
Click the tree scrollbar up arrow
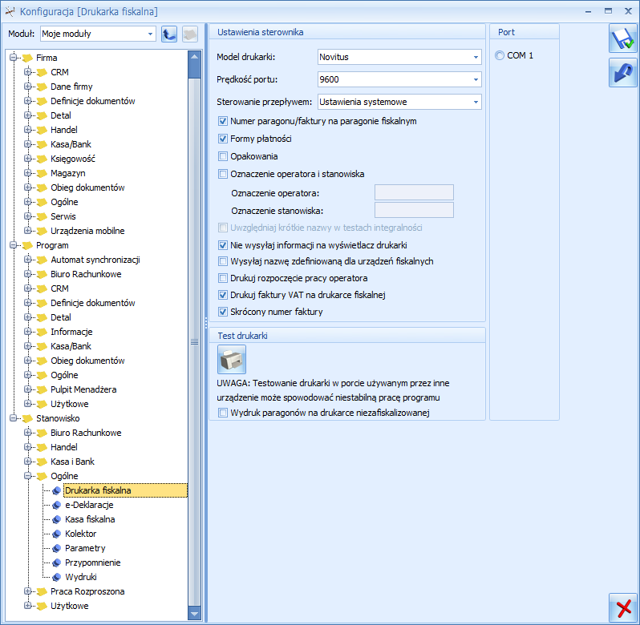point(195,57)
